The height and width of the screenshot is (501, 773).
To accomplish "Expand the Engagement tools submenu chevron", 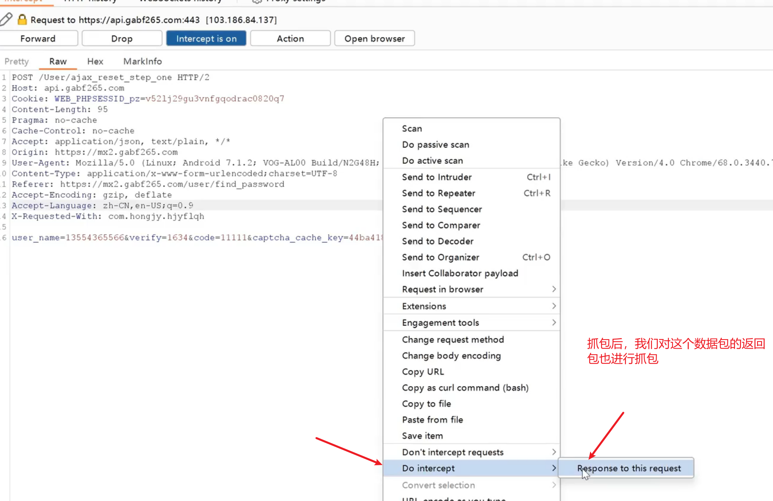I will click(x=554, y=323).
